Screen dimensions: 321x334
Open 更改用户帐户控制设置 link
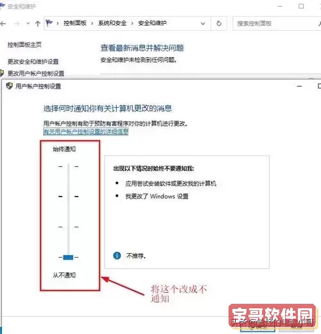pos(36,73)
